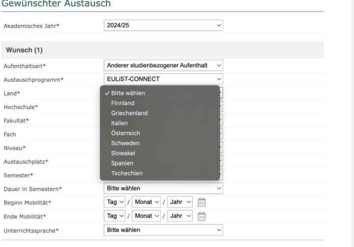The image size is (354, 247).
Task: Open Tag selector for Ende Mobilität
Action: pos(116,216)
